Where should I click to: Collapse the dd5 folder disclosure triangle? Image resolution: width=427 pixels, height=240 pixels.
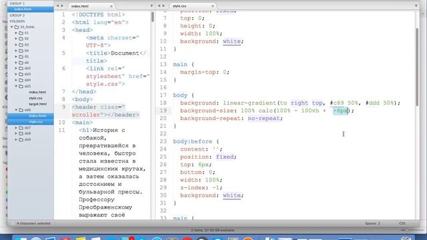click(16, 86)
